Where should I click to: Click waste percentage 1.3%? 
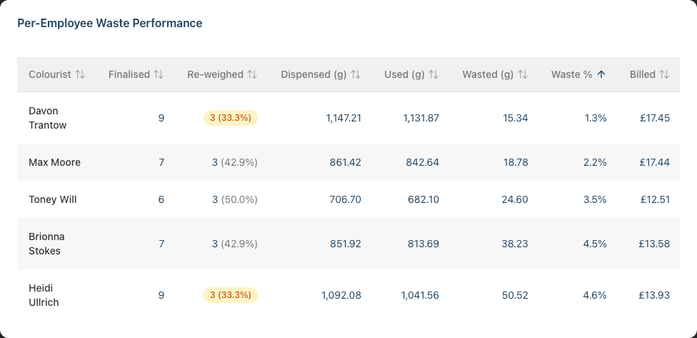596,118
